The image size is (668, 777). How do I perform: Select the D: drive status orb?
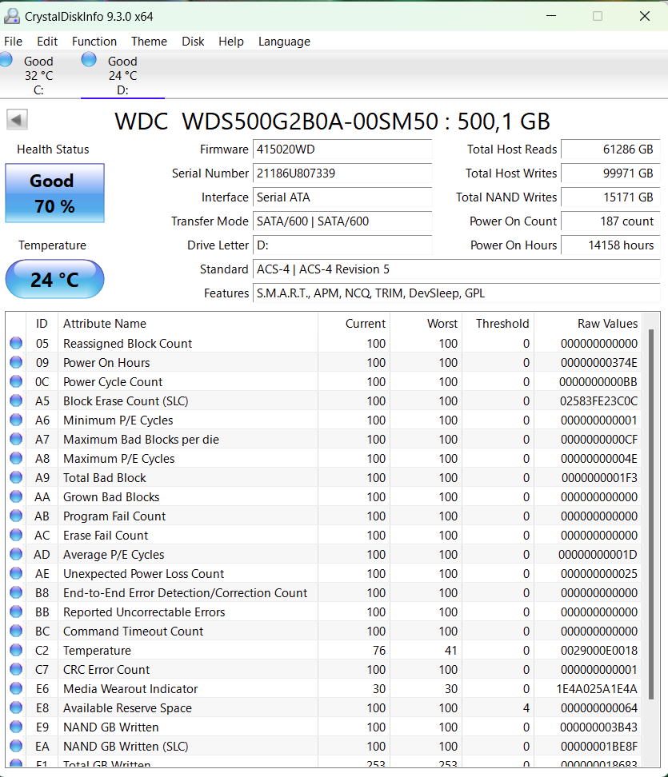tap(89, 60)
